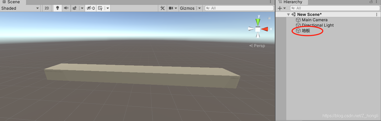Screen dimensions: 381x121
Task: Toggle scene effects (skybox, fog) icon
Action: 75,8
